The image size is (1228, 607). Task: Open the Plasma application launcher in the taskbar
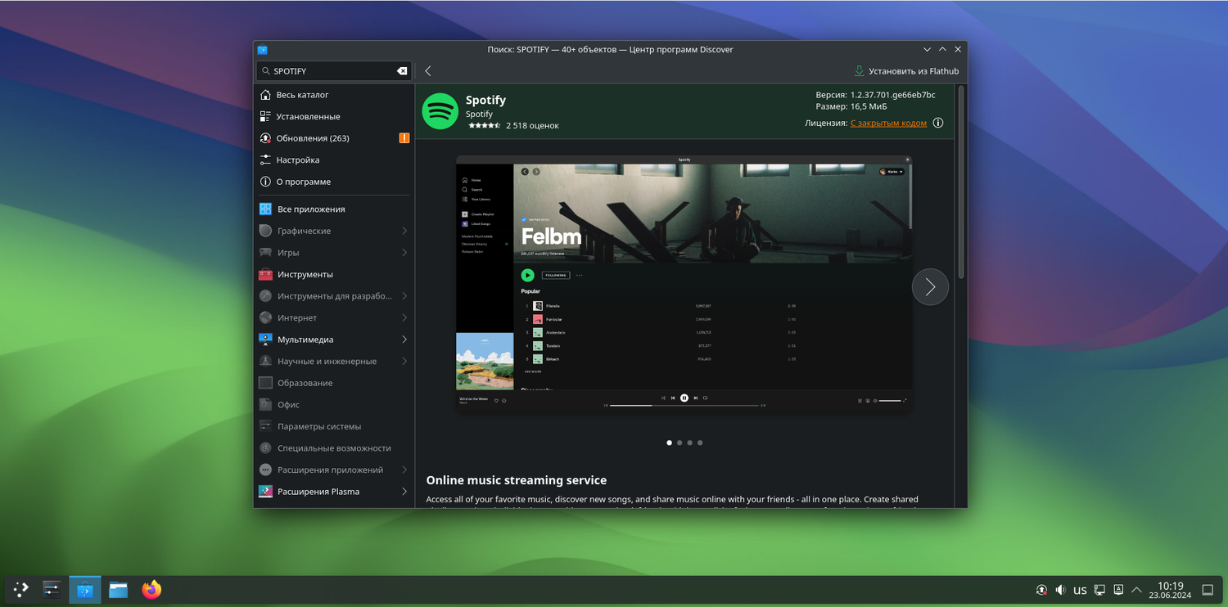click(x=20, y=589)
